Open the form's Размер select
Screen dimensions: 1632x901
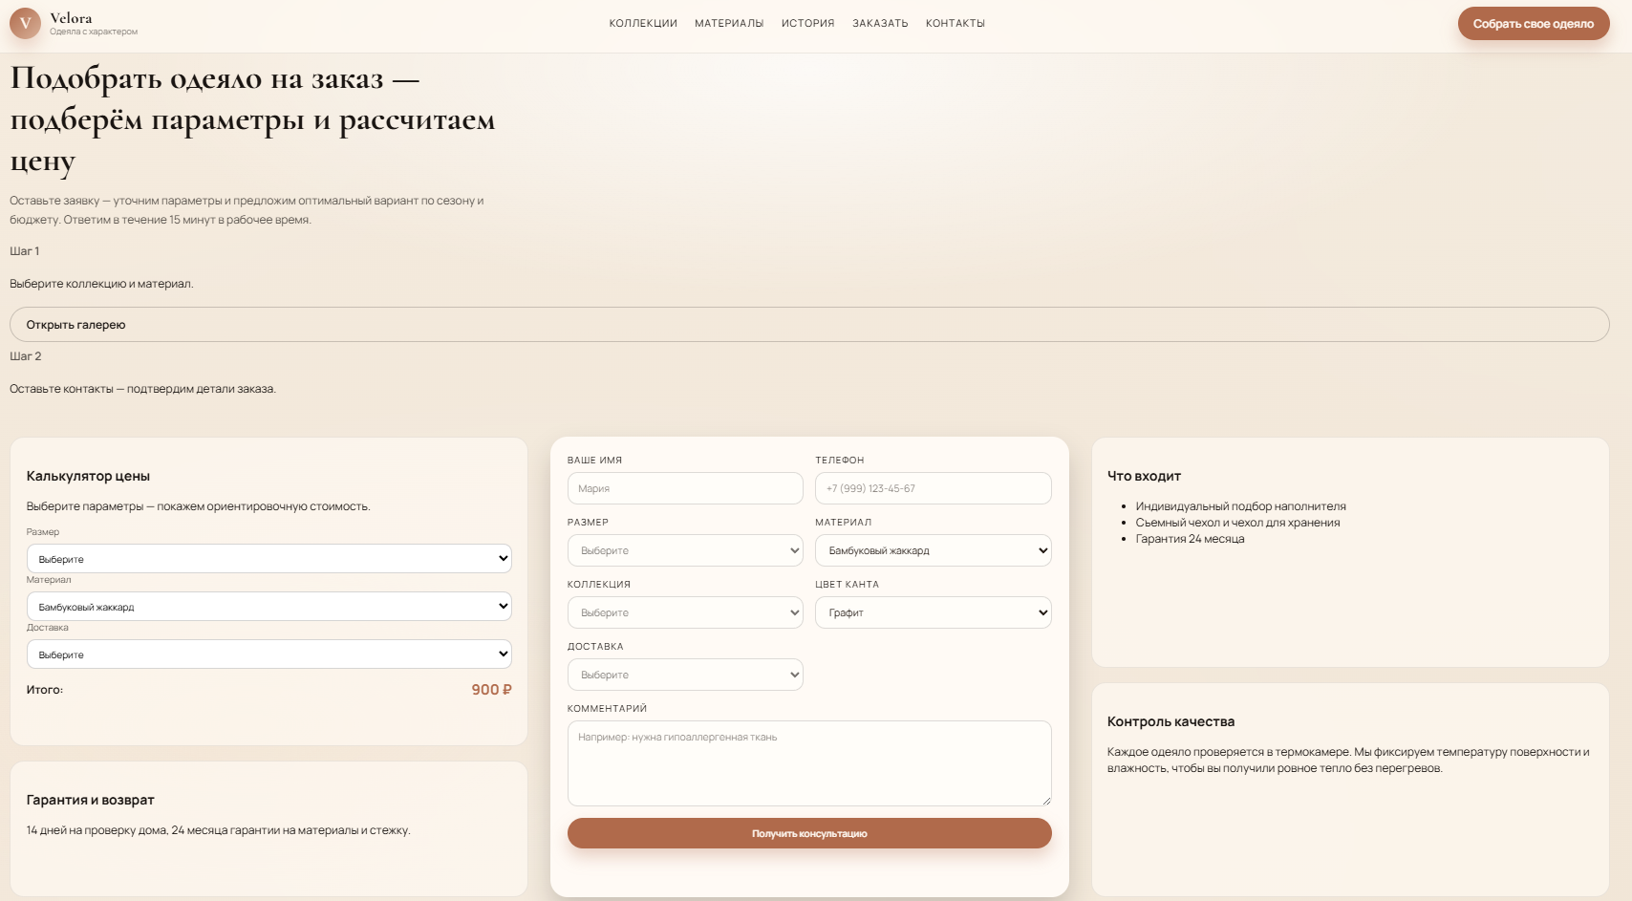tap(685, 550)
